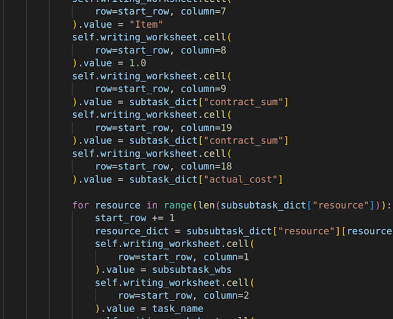Click the start_row += 1 statement
The width and height of the screenshot is (393, 319).
click(x=135, y=218)
